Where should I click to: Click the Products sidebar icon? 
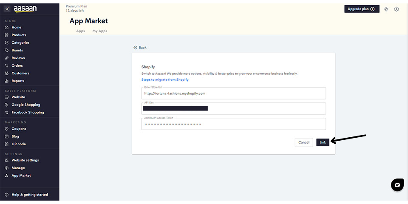coord(7,35)
